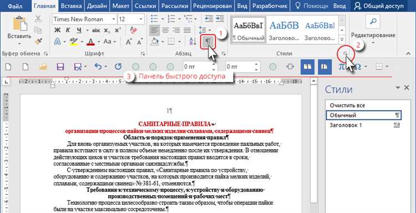Image resolution: width=416 pixels, height=213 pixels.
Task: Sort text with the A-Я sort icon
Action: tap(192, 42)
